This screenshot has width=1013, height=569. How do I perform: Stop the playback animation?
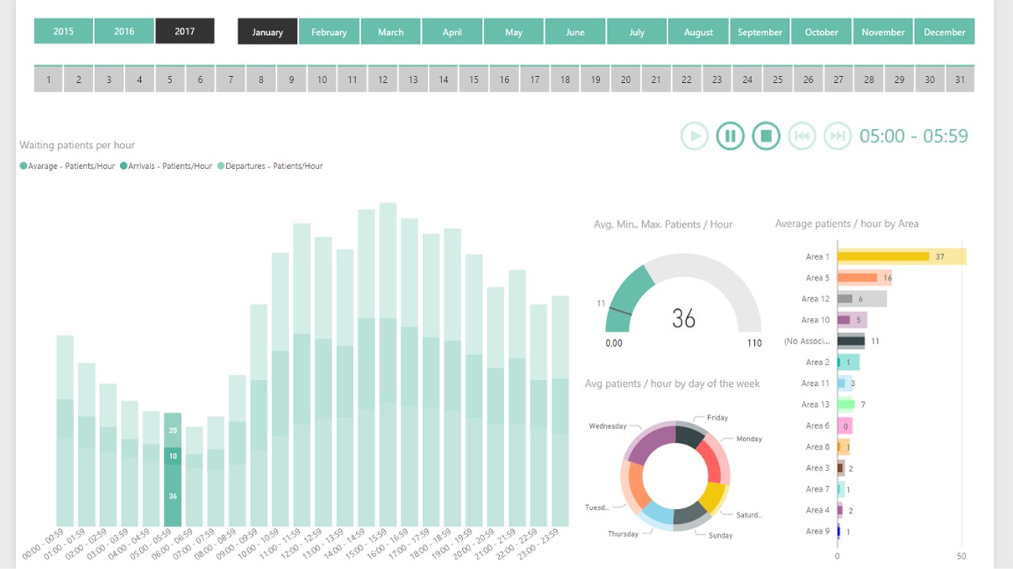pyautogui.click(x=766, y=136)
